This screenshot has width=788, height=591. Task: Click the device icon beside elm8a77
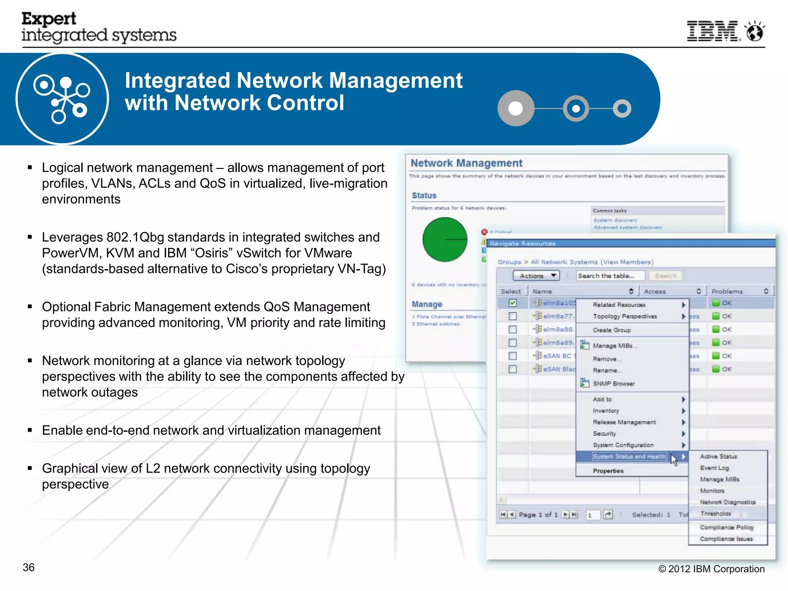(538, 316)
